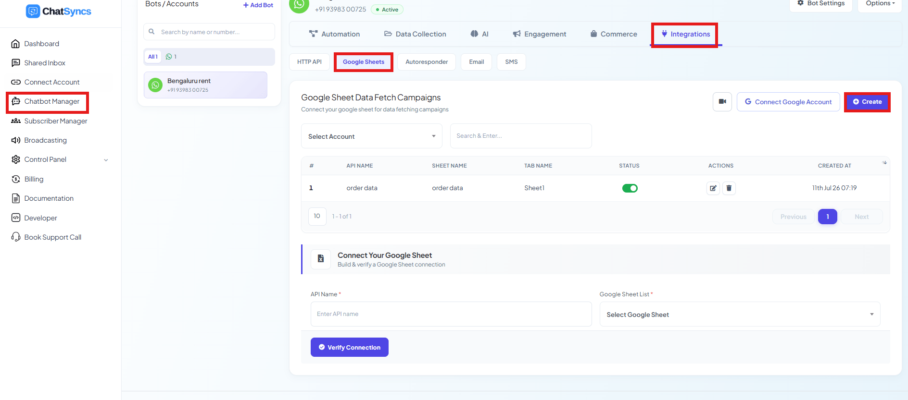Open the Select Account dropdown
The height and width of the screenshot is (400, 908).
(372, 136)
